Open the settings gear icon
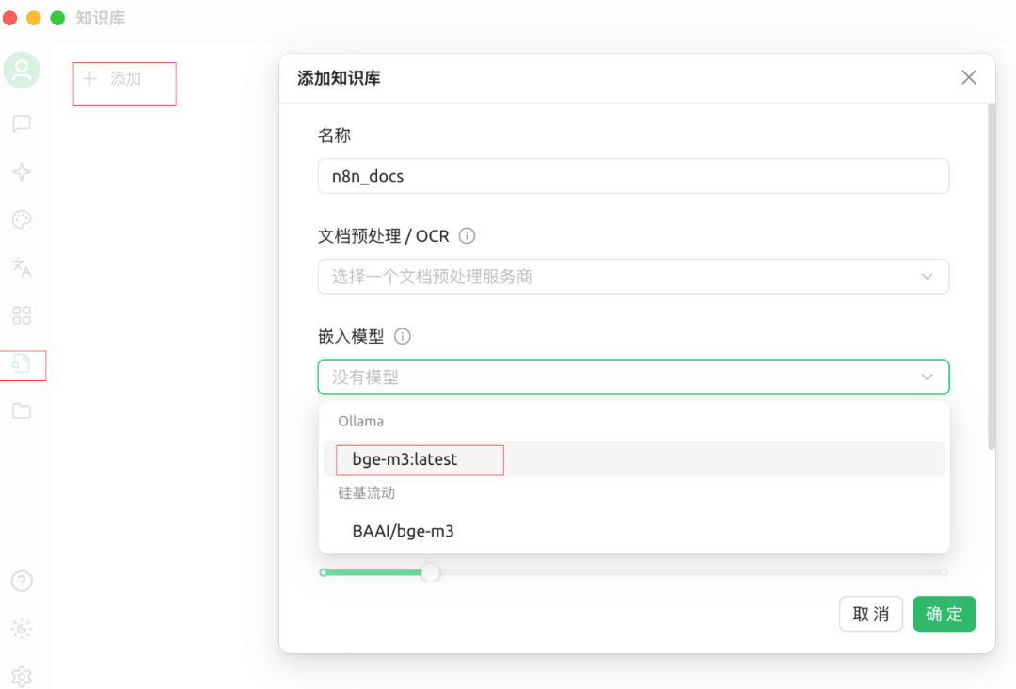The width and height of the screenshot is (1016, 689). 22,676
